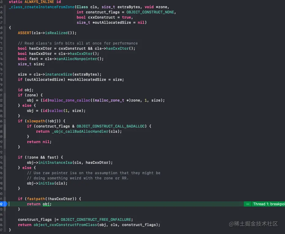Click the object_cxxConstructFromClass call
285x234 pixels.
coord(65,225)
